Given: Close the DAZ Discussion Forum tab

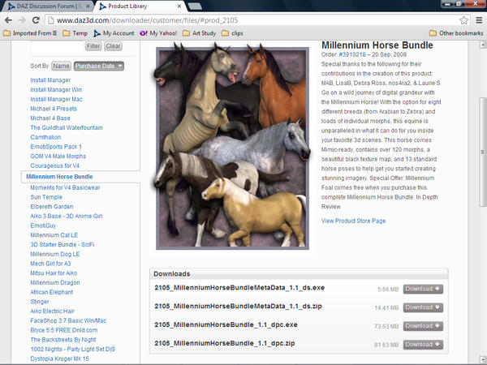Looking at the screenshot, I should coord(88,6).
